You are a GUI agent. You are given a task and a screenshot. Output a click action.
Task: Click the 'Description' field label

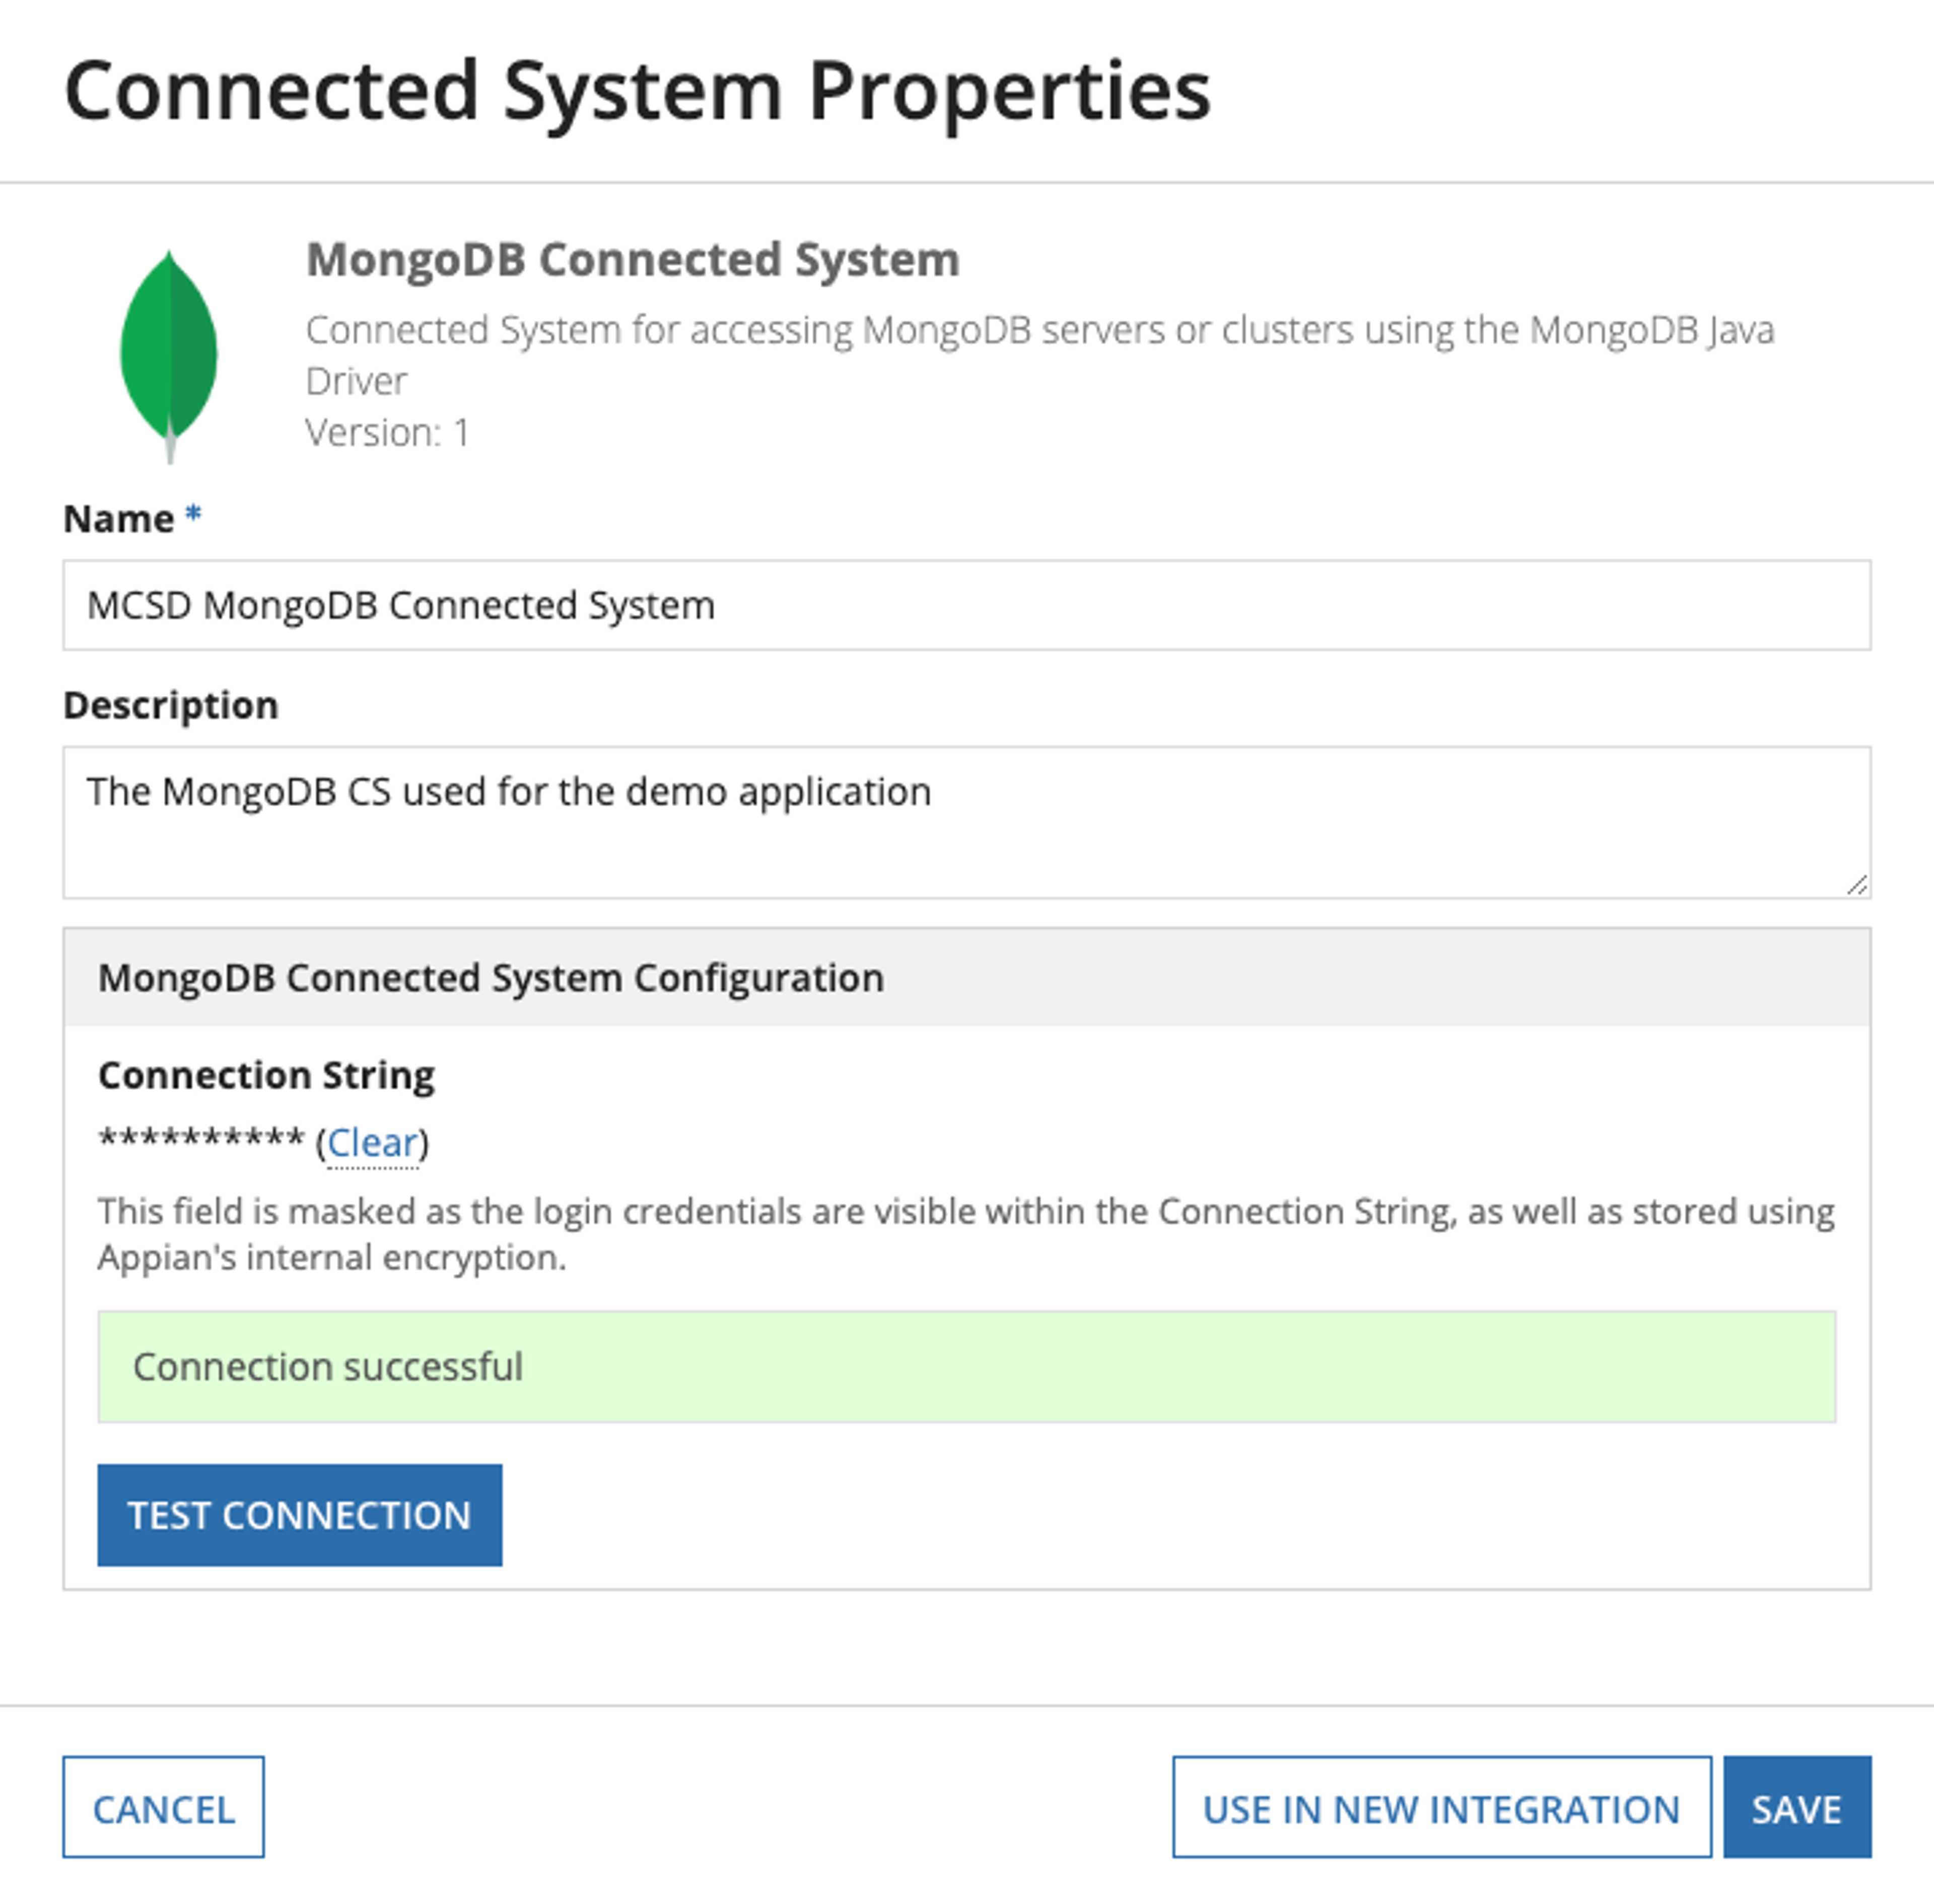click(x=171, y=706)
